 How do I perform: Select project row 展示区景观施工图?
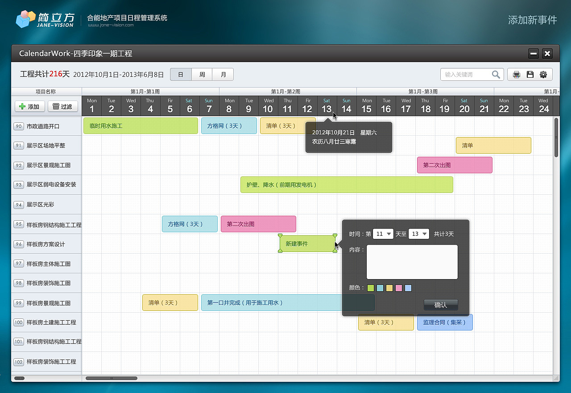pos(46,165)
